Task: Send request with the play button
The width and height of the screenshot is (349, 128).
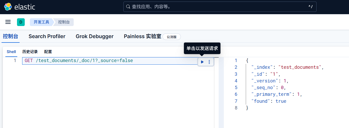Action: 202,62
